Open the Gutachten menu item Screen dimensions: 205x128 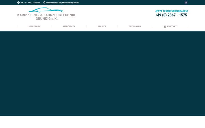coord(135,26)
